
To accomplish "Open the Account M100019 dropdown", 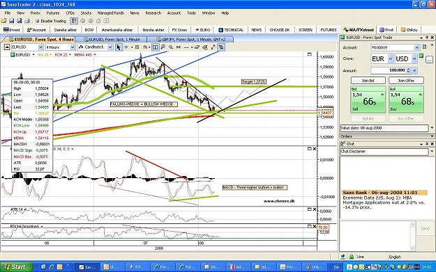I will tap(416, 48).
